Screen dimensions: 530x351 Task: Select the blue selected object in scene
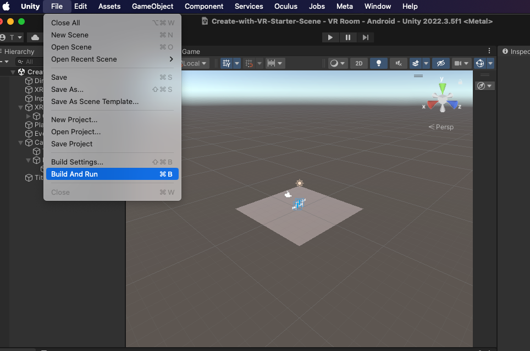click(299, 204)
